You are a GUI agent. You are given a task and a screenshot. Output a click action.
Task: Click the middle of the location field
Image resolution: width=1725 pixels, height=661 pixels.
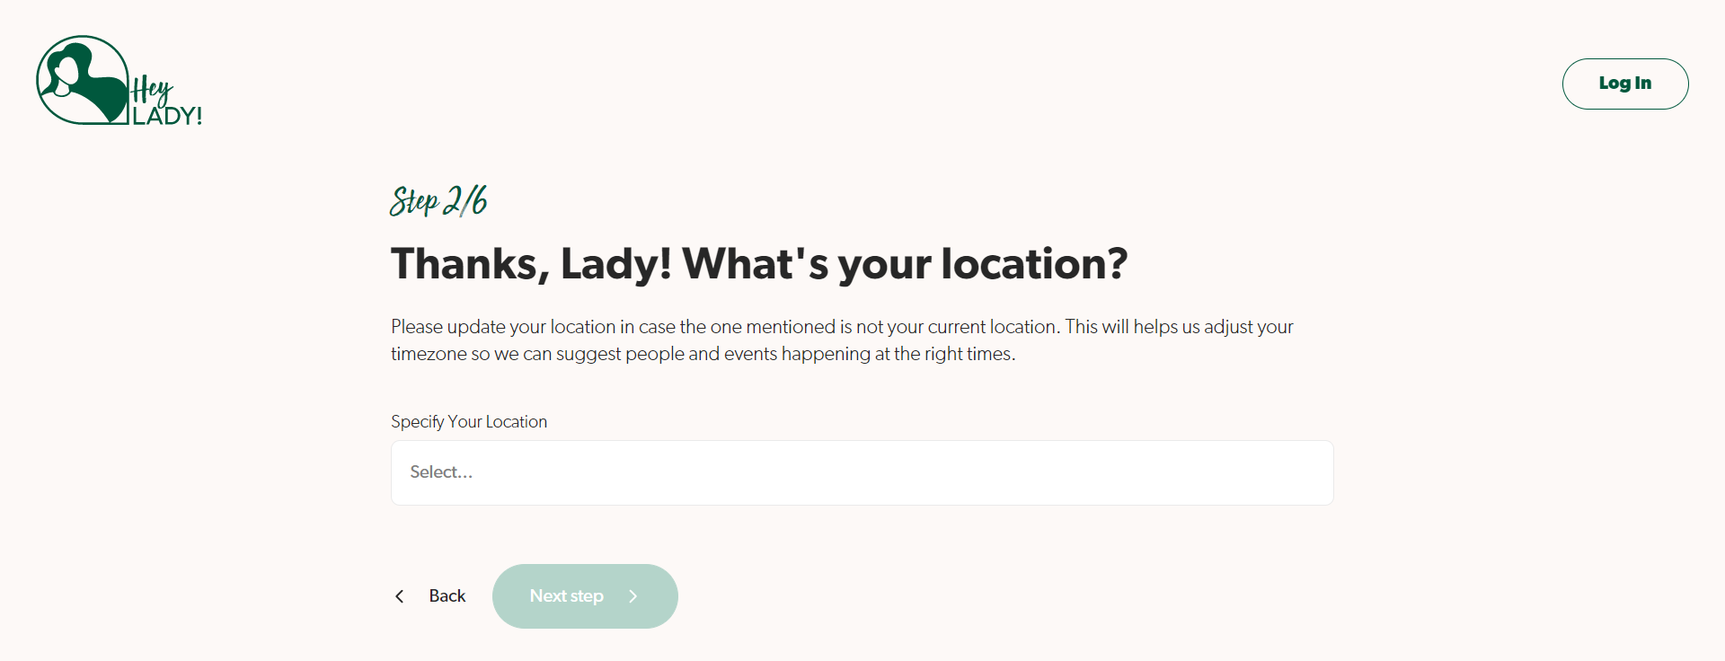tap(862, 472)
